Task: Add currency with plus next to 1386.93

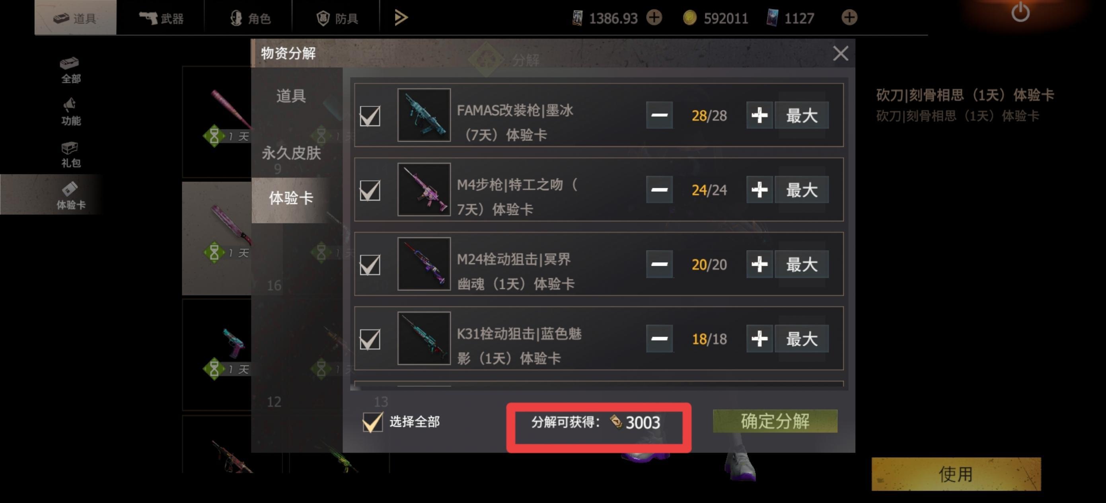Action: pos(654,18)
